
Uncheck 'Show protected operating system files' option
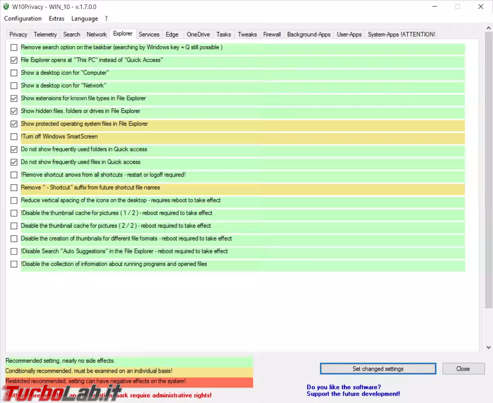coord(14,124)
